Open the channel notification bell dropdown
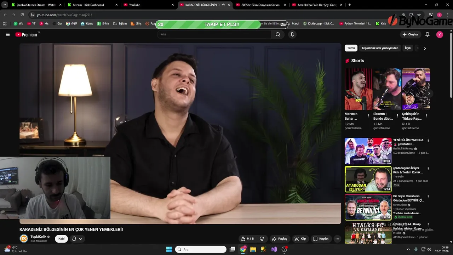453x255 pixels. (x=77, y=239)
